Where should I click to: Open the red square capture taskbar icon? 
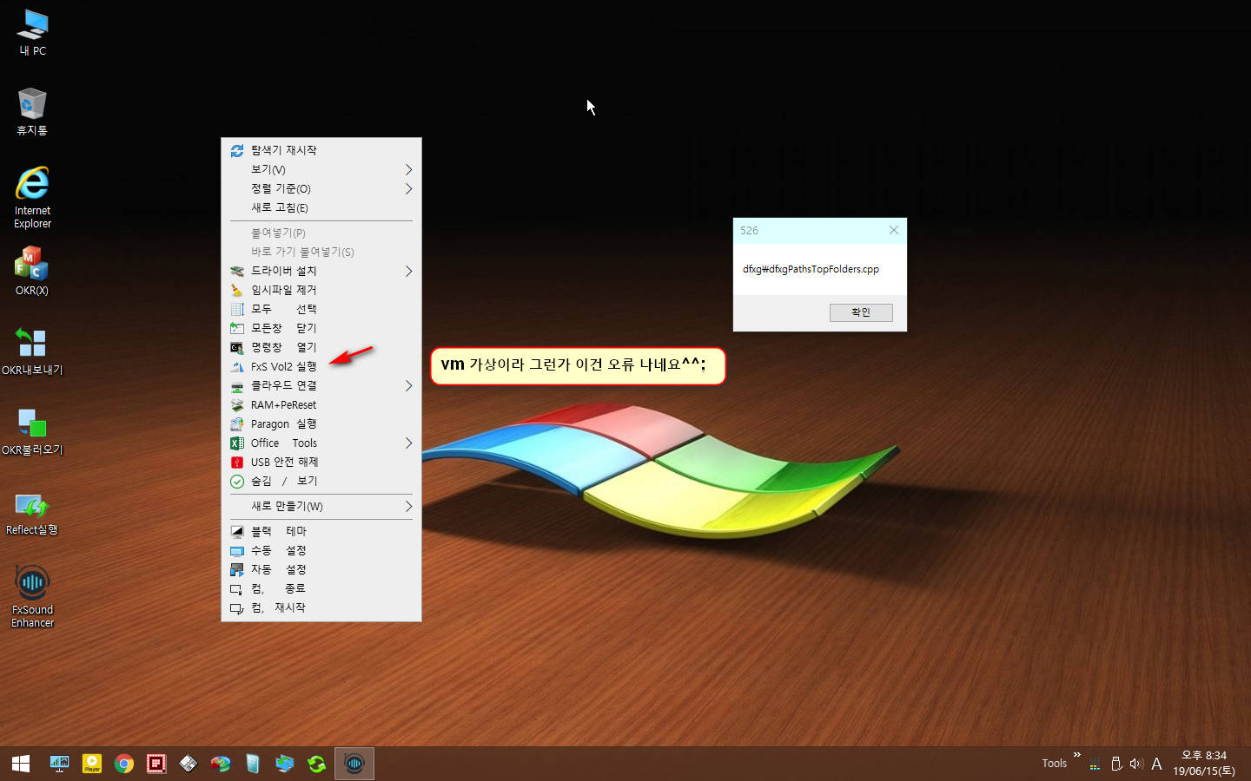click(x=156, y=764)
